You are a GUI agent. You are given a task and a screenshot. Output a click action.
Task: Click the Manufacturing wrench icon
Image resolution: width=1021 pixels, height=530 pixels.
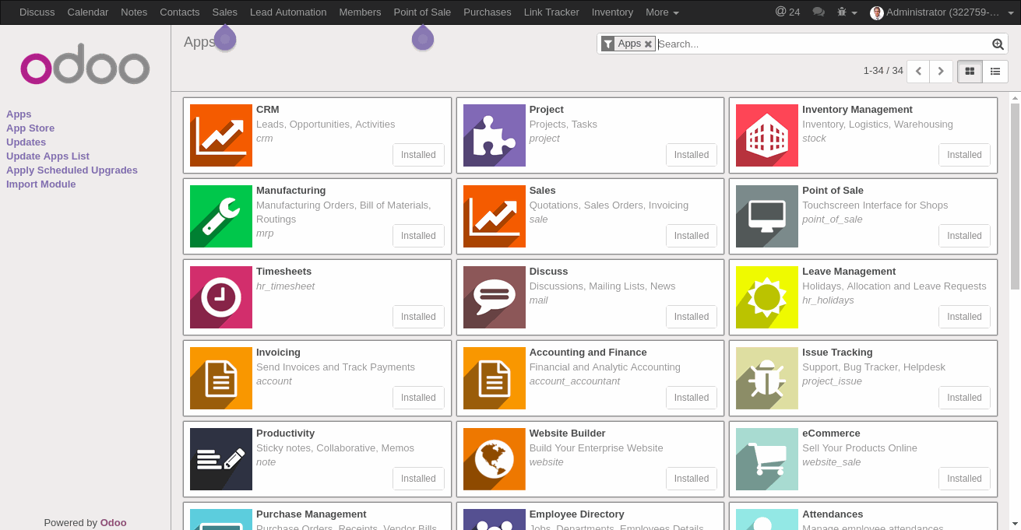click(x=221, y=216)
